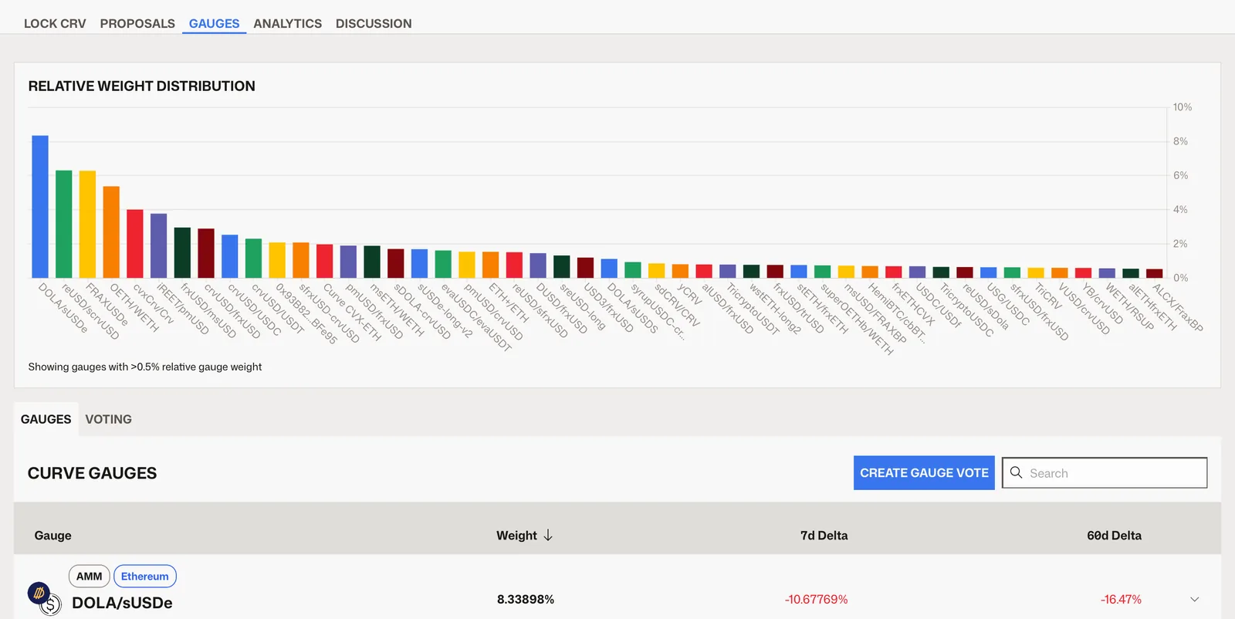This screenshot has width=1235, height=619.
Task: Sort by the 7d Delta column
Action: 824,536
